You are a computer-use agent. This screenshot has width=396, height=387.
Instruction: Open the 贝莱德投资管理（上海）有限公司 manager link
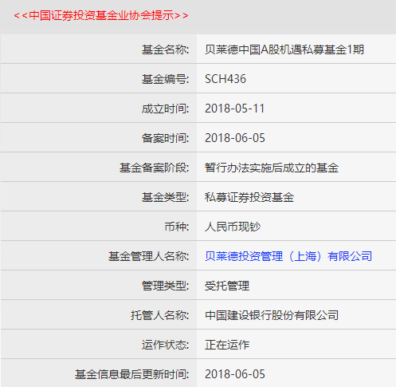pos(288,256)
